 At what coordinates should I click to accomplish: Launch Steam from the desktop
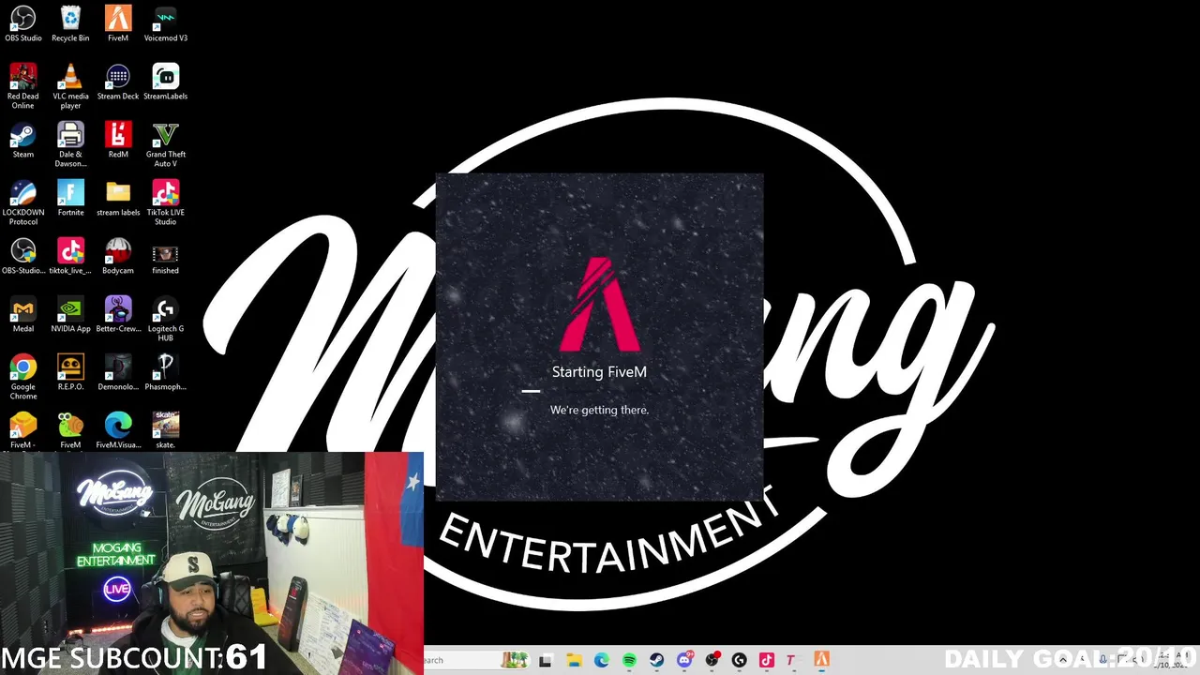23,141
